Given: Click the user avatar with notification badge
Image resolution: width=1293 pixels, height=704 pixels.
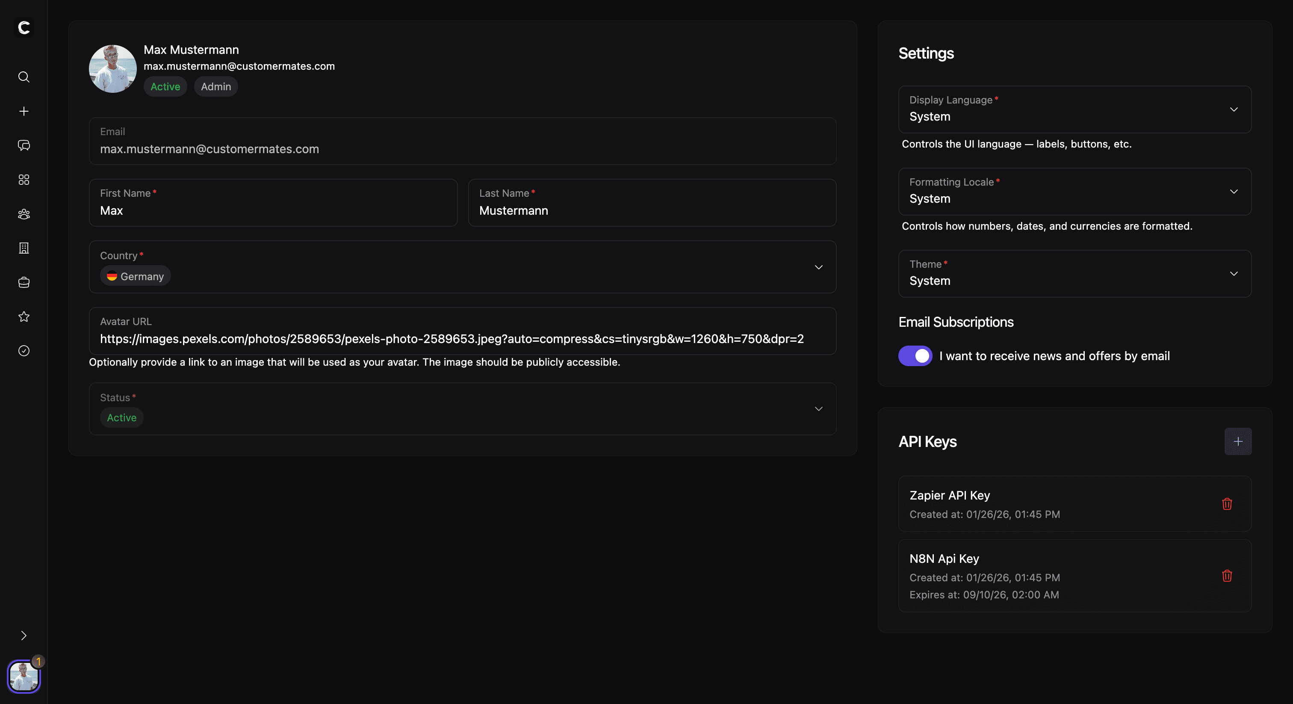Looking at the screenshot, I should 24,676.
